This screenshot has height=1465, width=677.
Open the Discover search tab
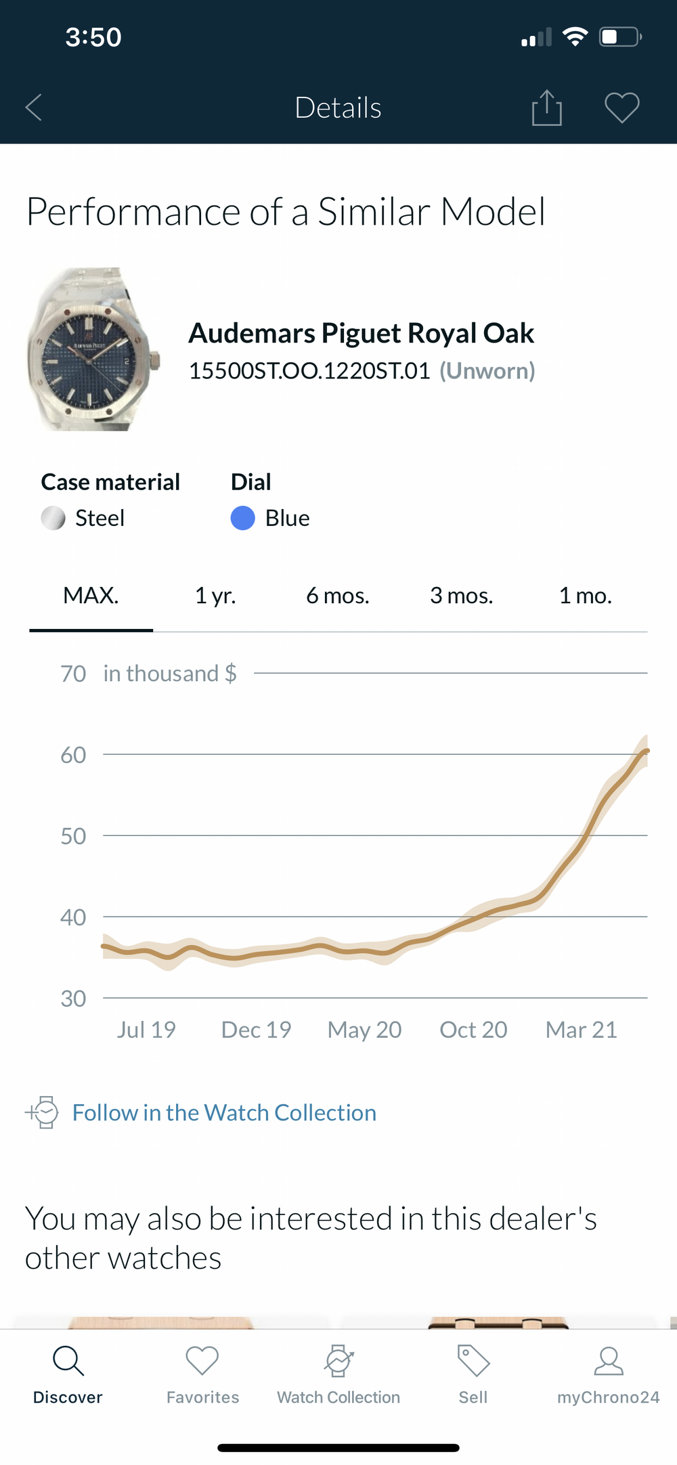click(x=68, y=1374)
